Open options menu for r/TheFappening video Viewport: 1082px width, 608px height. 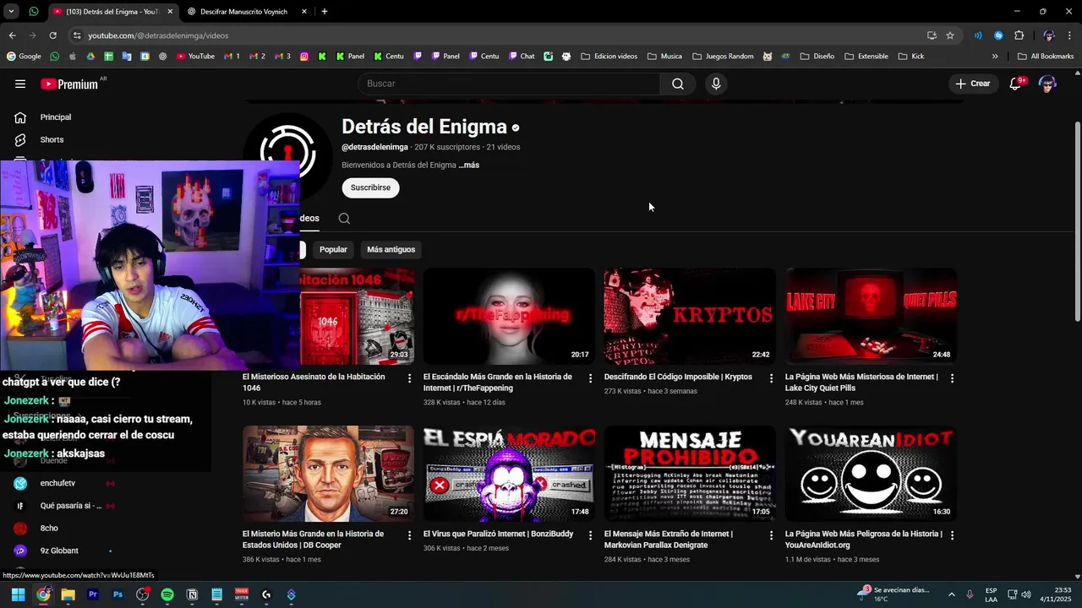point(590,378)
